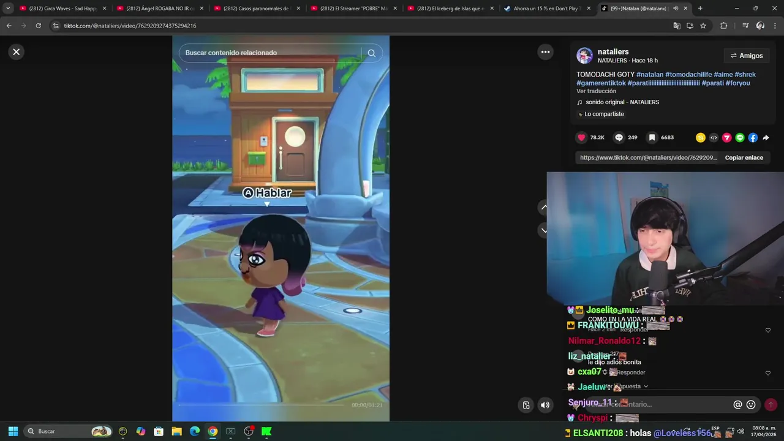Open File Explorer from the taskbar
The width and height of the screenshot is (784, 441).
176,431
